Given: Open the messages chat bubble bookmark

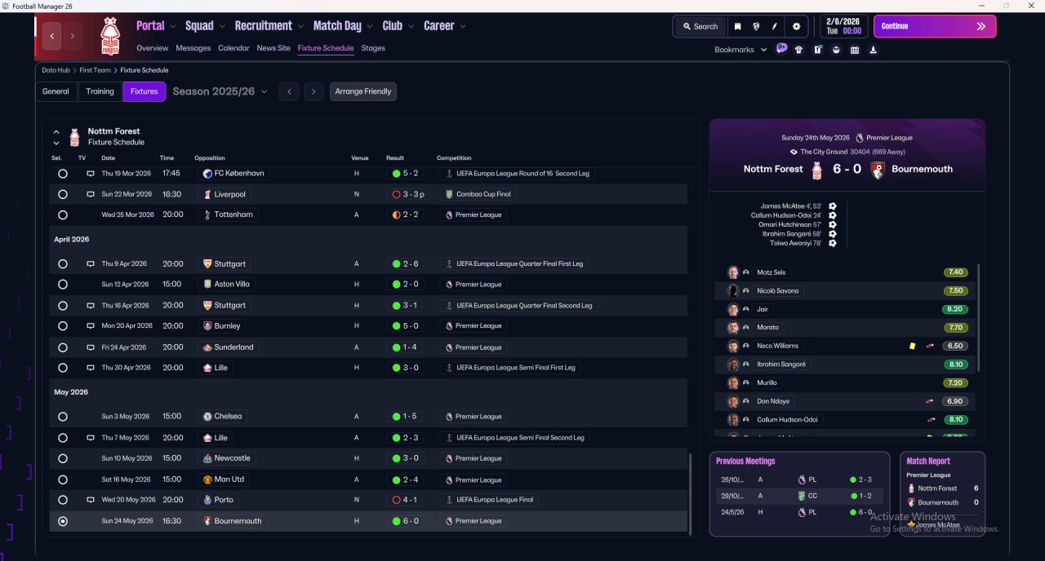Looking at the screenshot, I should 781,49.
